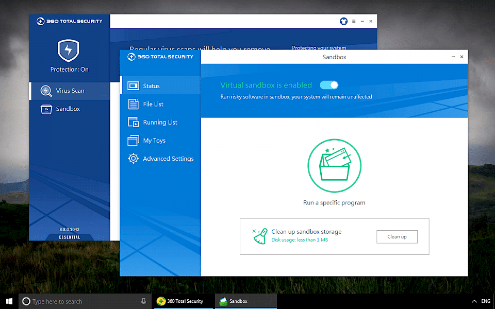
Task: Click the File List document icon
Action: [133, 104]
